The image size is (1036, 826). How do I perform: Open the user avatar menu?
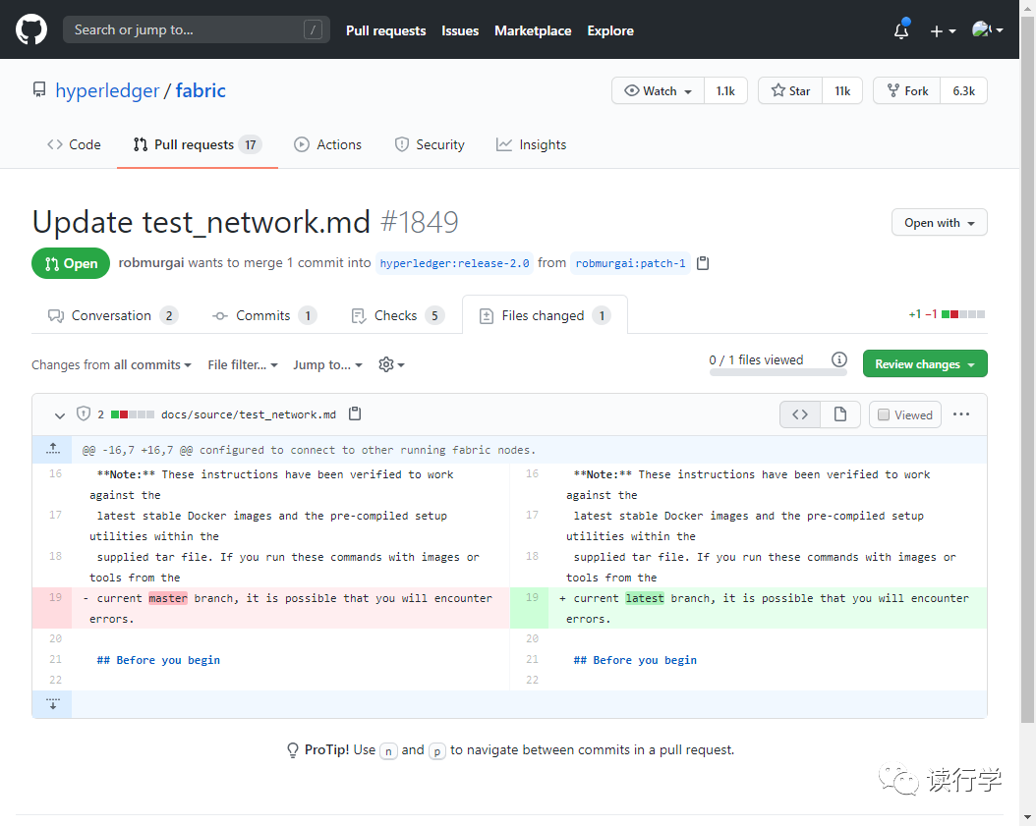coord(987,29)
